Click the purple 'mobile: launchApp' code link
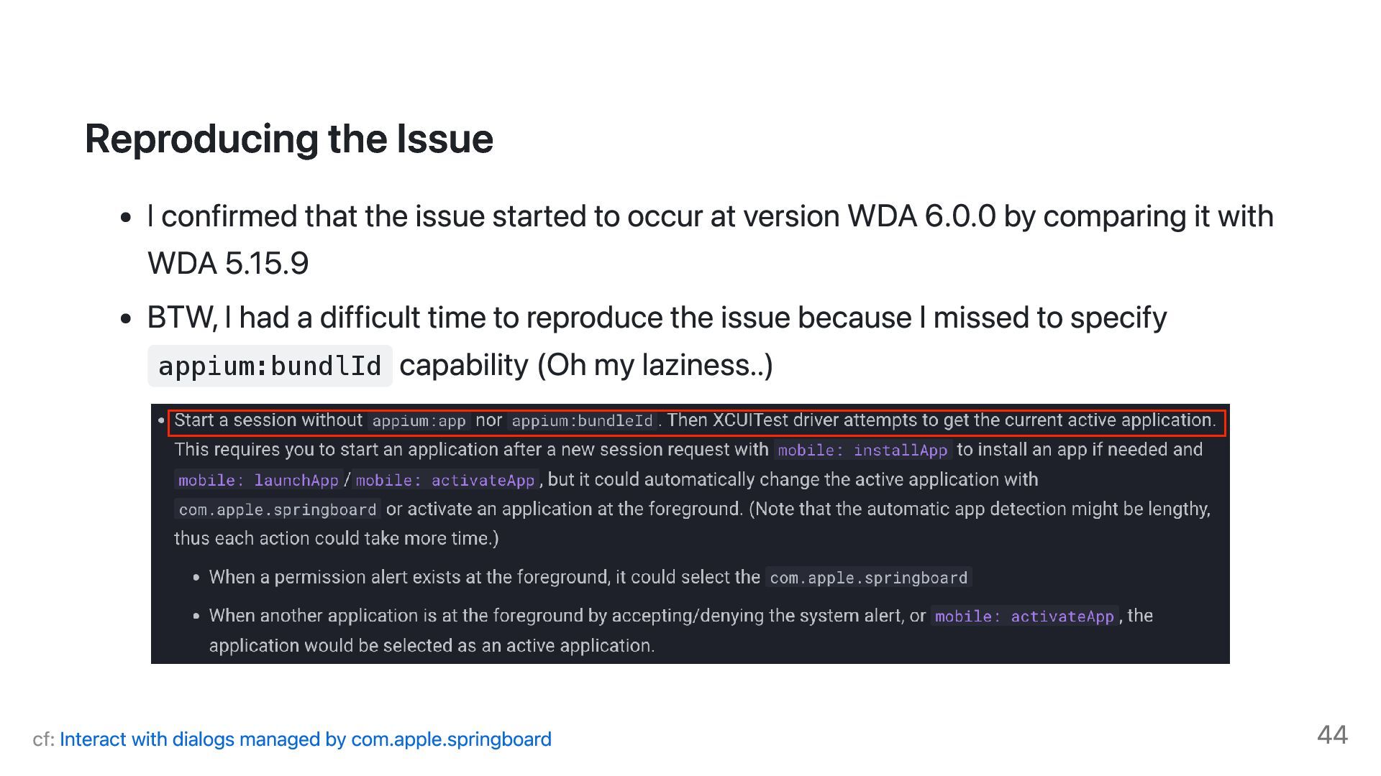Screen dimensions: 1381x776 click(x=257, y=481)
